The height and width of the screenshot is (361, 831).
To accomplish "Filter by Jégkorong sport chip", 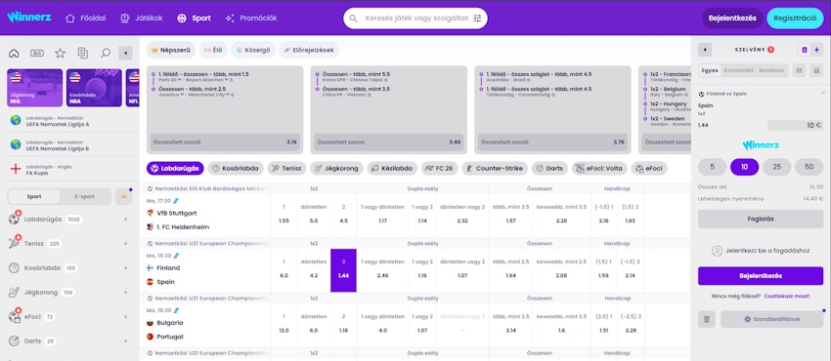I will (x=336, y=169).
